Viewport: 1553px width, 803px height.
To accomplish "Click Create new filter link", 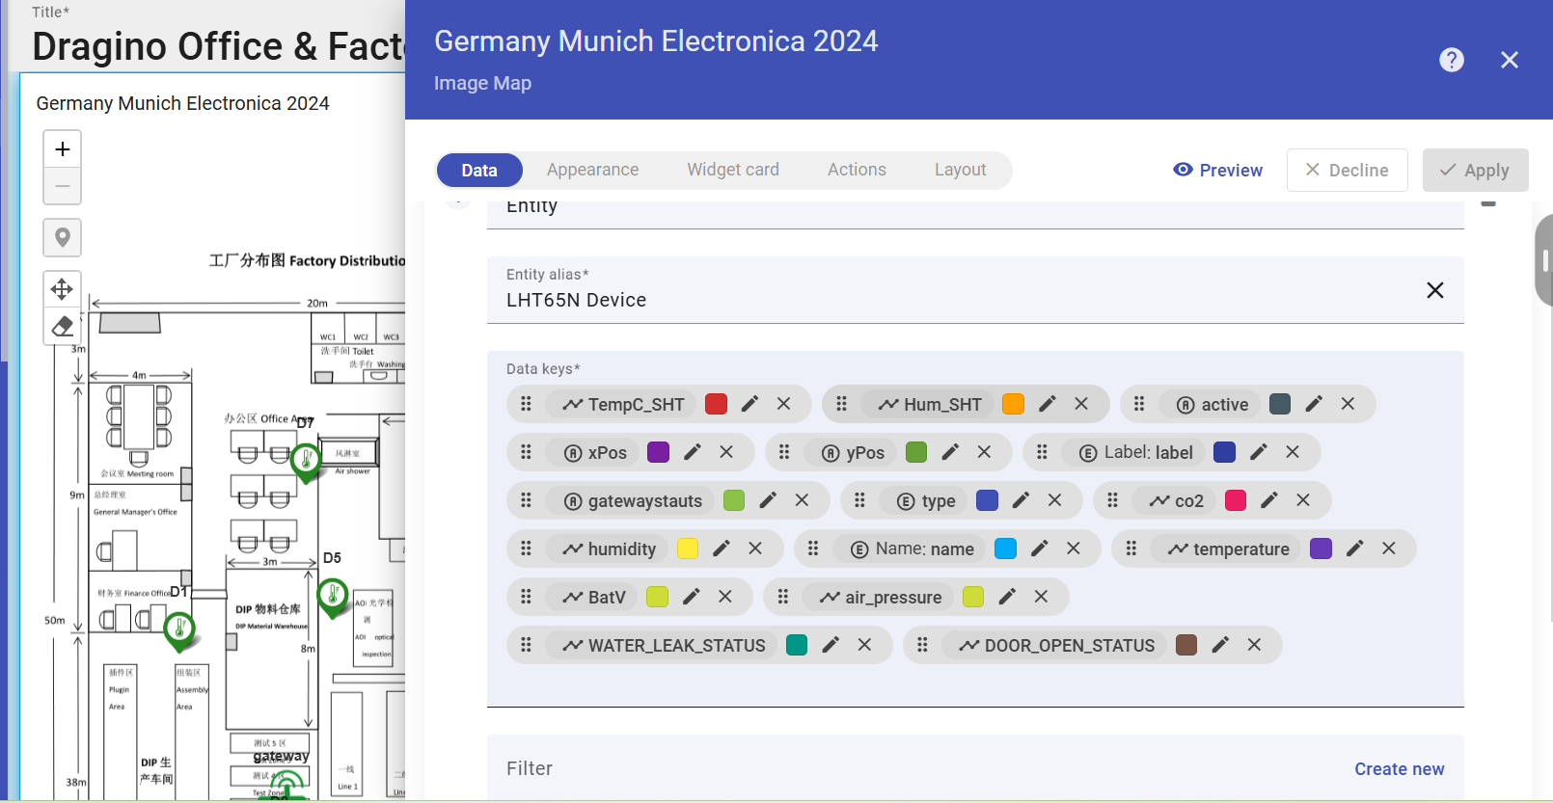I will [x=1399, y=768].
